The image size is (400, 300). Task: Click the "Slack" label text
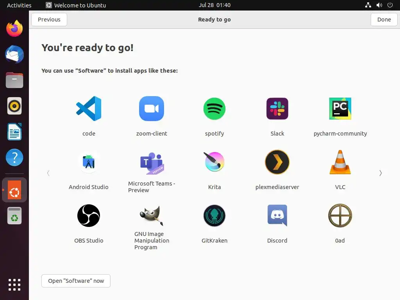tap(277, 134)
